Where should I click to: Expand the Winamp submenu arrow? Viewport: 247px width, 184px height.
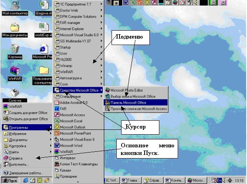(101, 66)
